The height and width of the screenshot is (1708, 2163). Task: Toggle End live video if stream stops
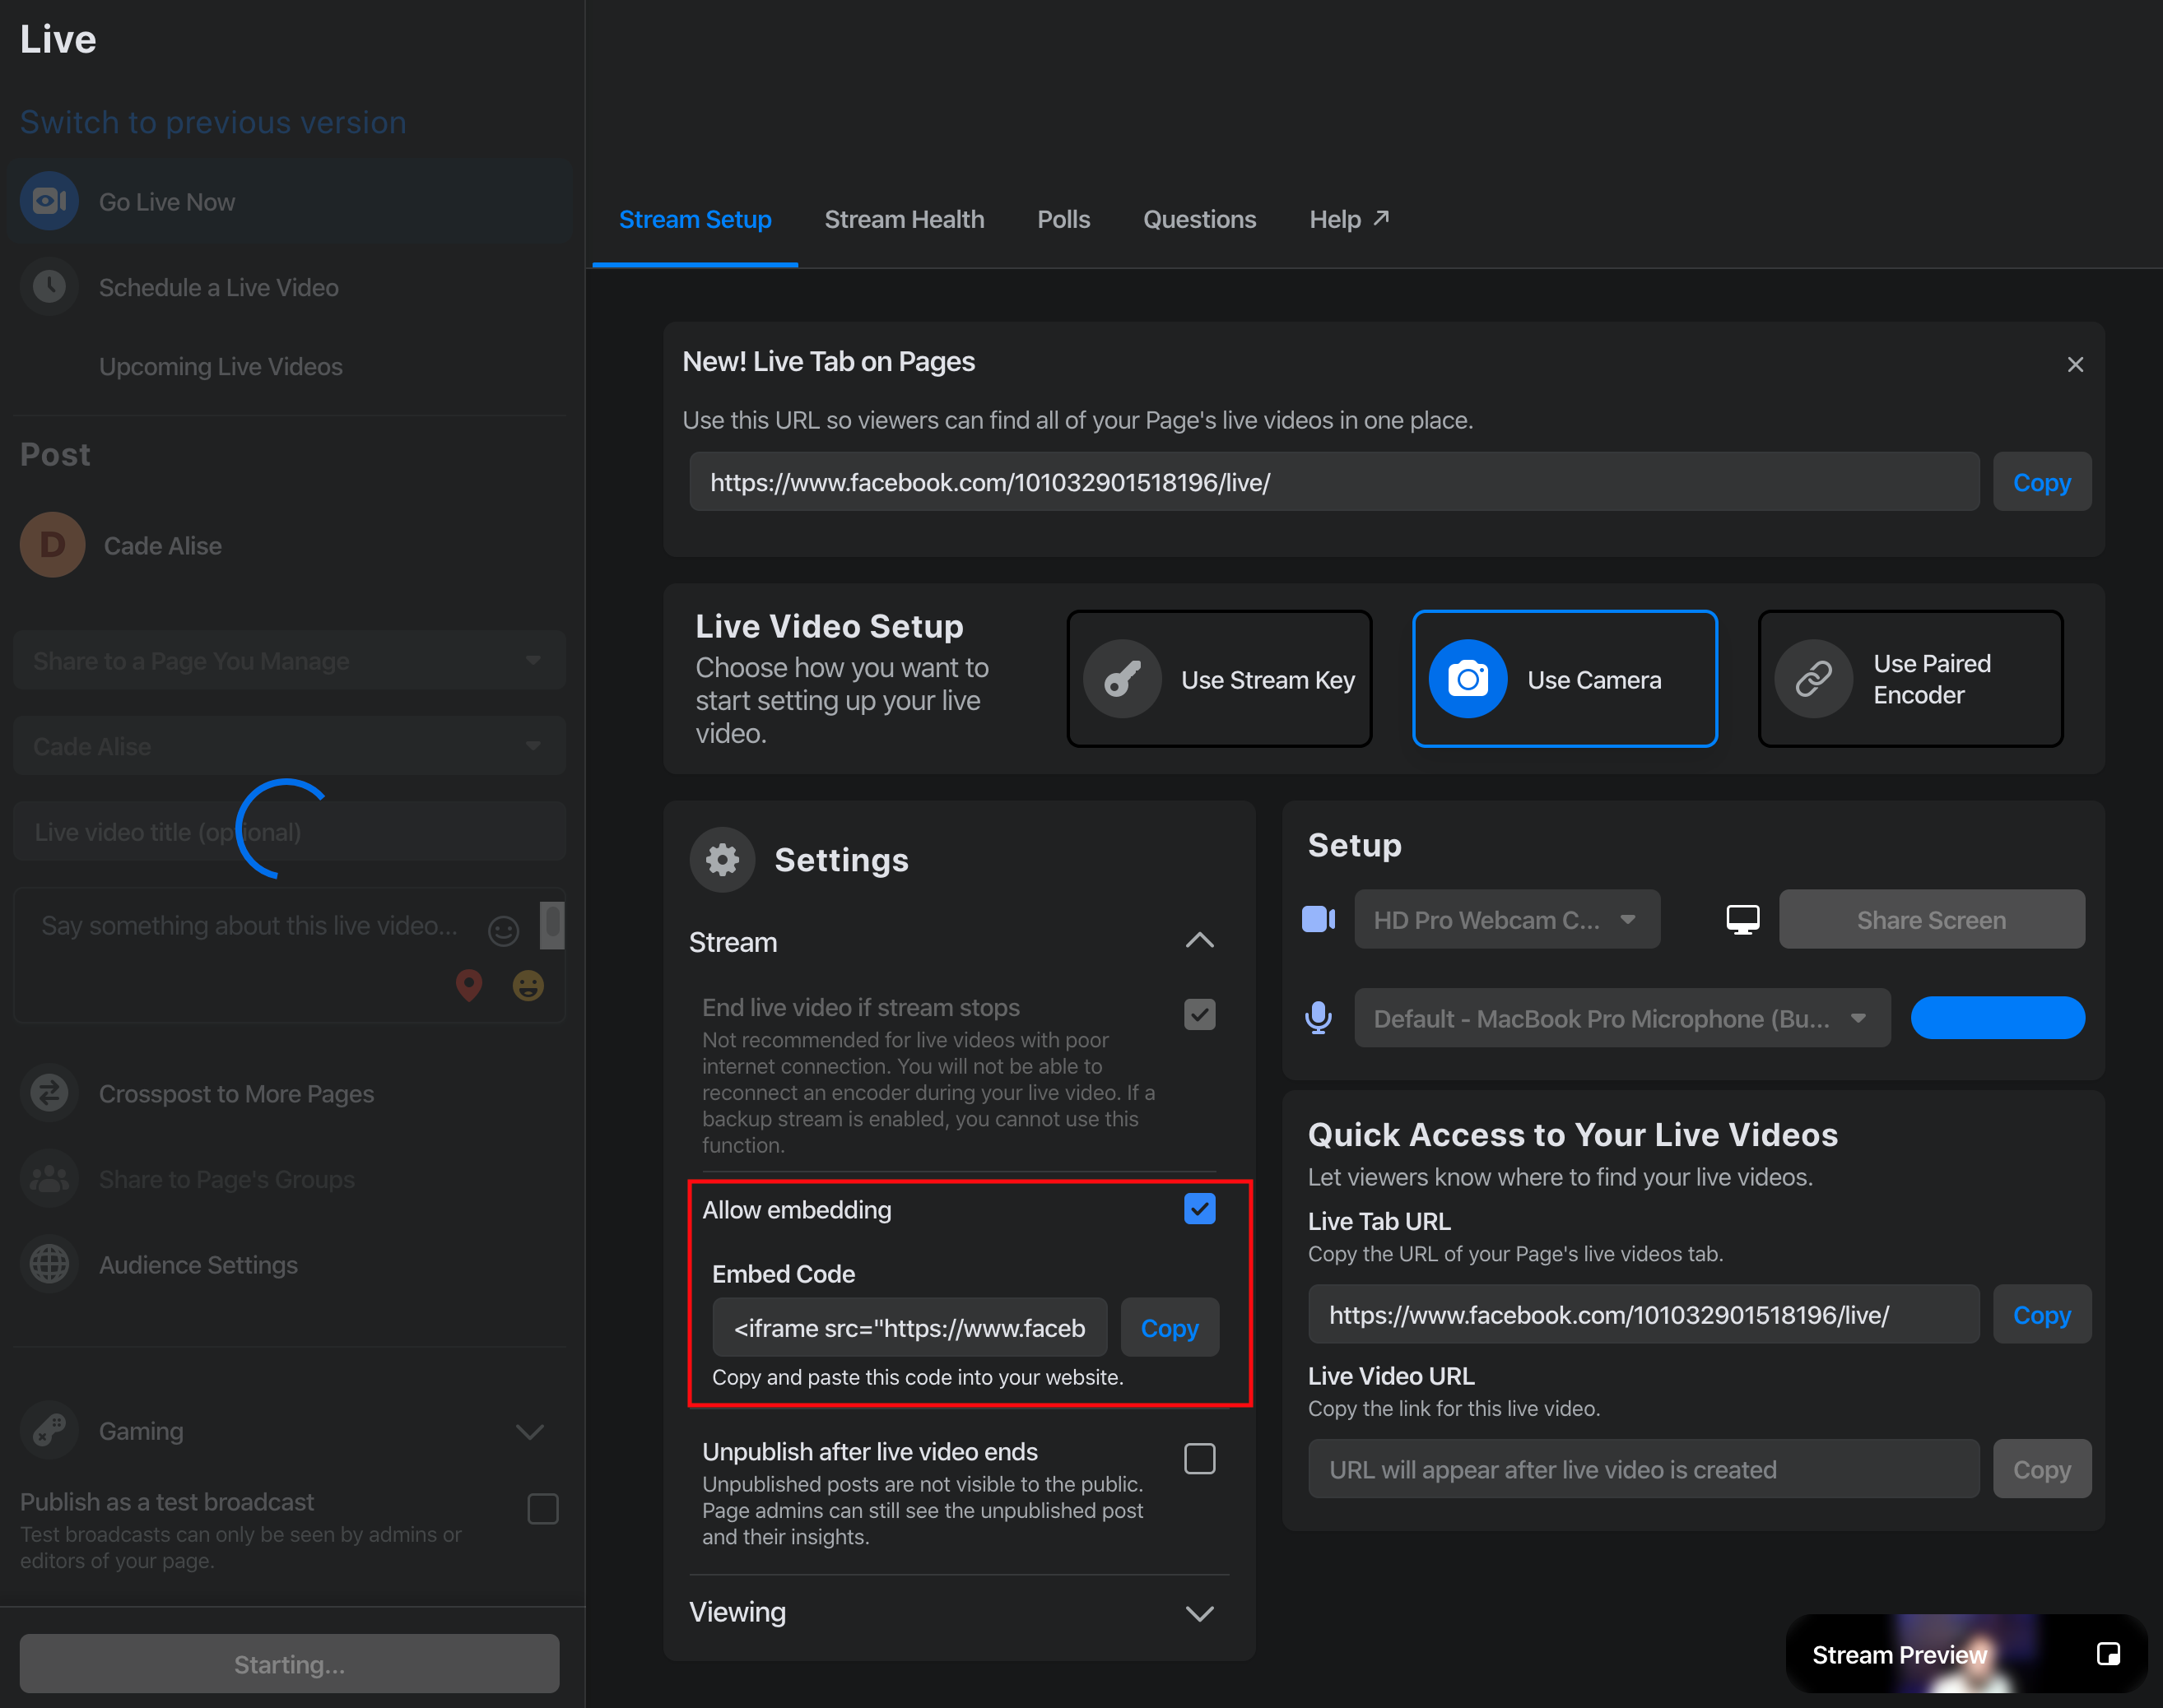[x=1199, y=1014]
